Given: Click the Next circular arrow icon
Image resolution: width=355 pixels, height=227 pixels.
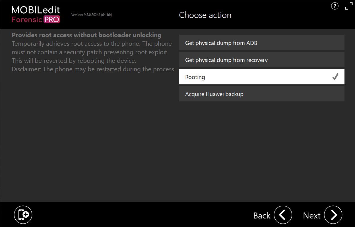Looking at the screenshot, I should pyautogui.click(x=333, y=215).
